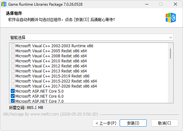Screen dimensions: 183x131
Task: Tick Microsoft Visual C++ 2010 Redist checkbox
Action: pos(13,61)
